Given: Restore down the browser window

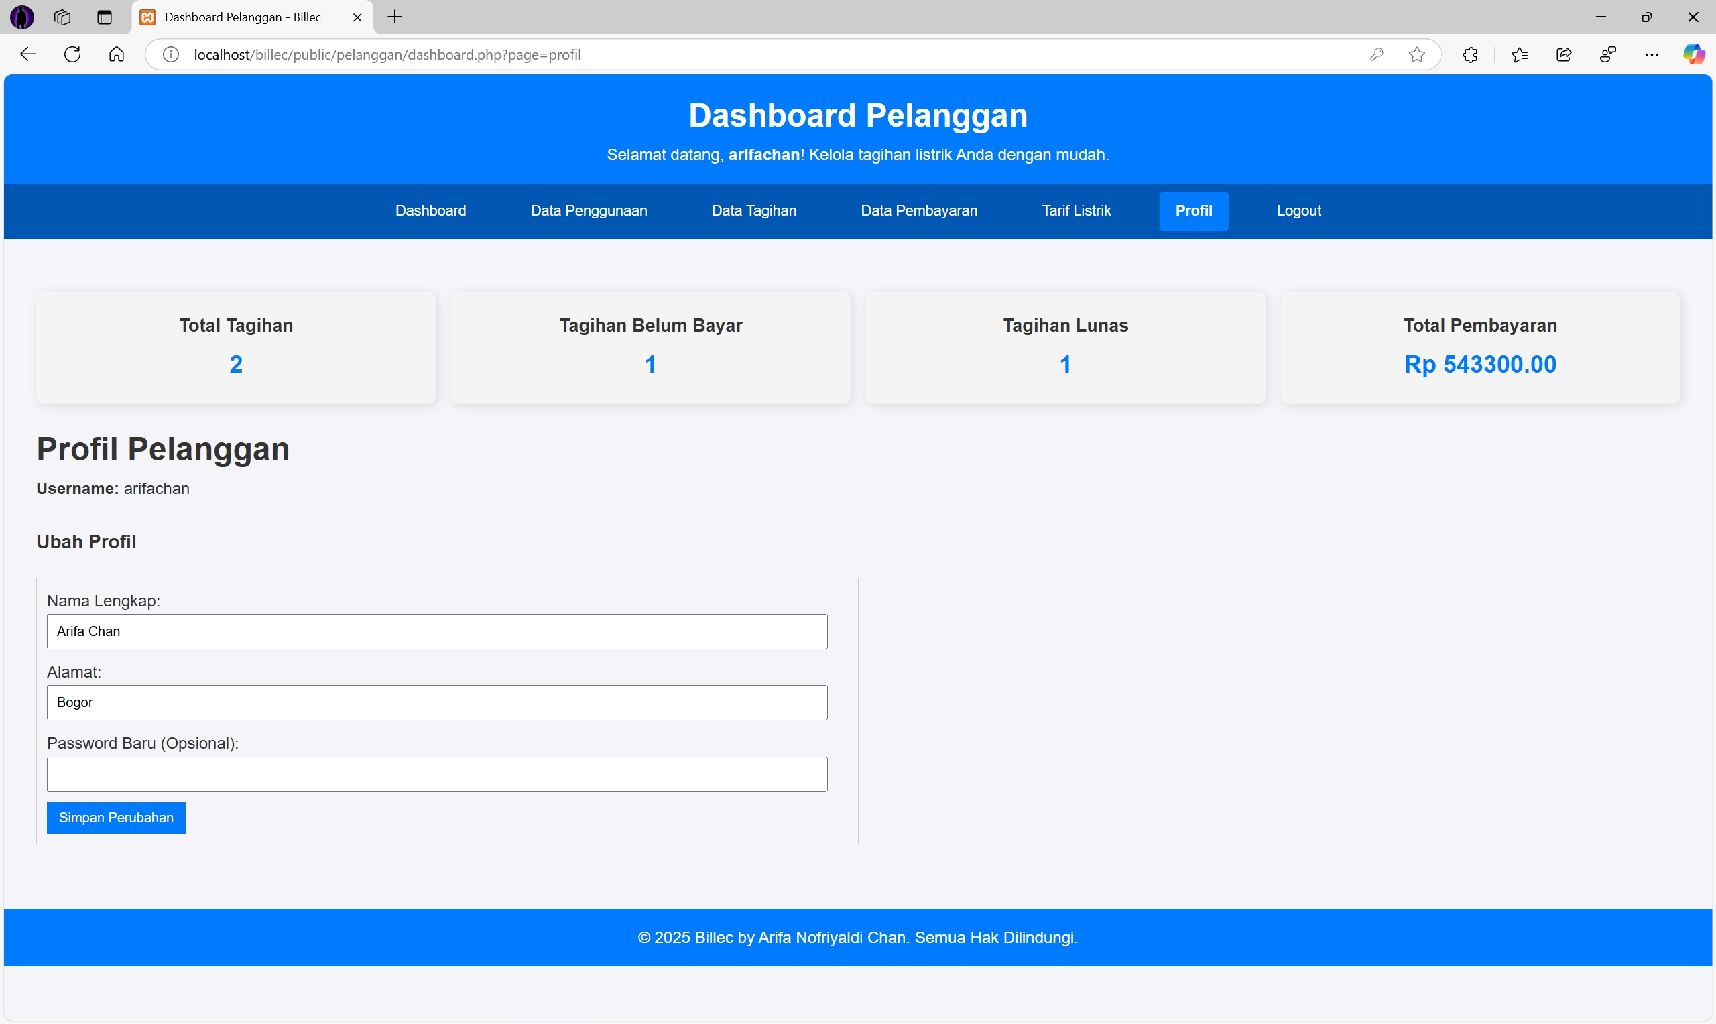Looking at the screenshot, I should tap(1647, 17).
